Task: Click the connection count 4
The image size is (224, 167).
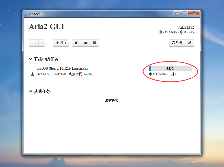Action: pos(176,74)
